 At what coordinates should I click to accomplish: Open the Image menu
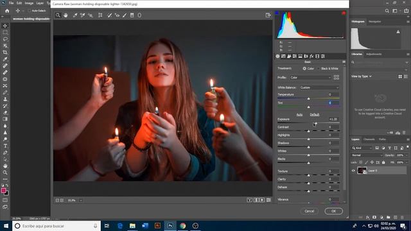coord(29,3)
